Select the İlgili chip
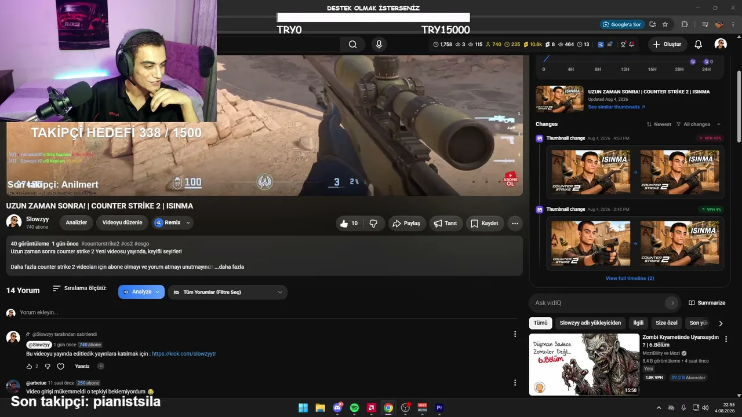 (x=638, y=323)
